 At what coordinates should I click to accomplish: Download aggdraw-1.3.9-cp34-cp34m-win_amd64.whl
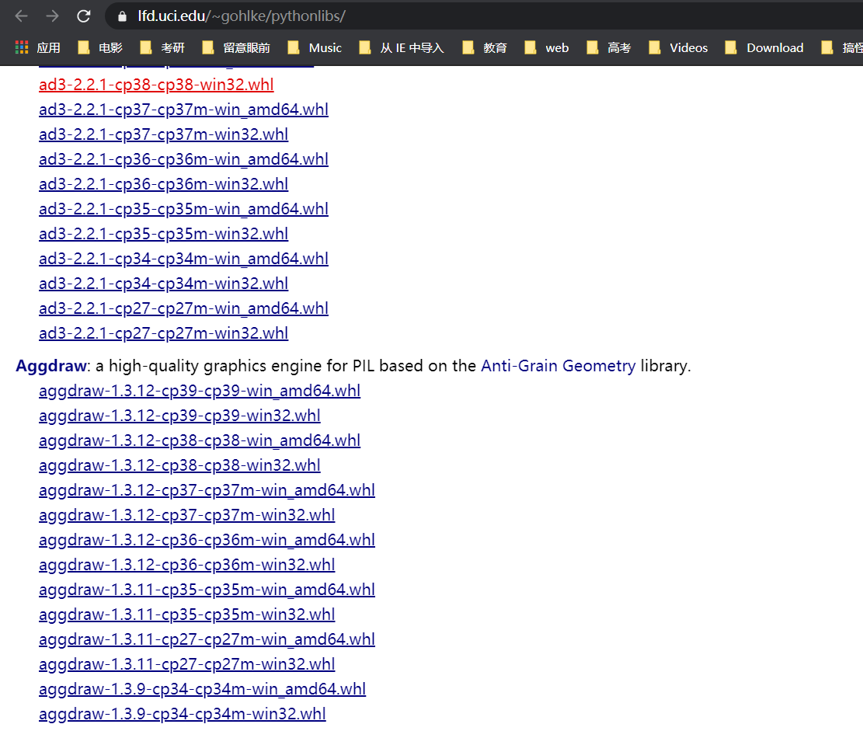point(203,689)
